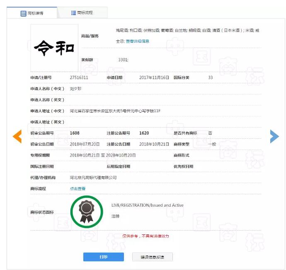Click the applicant address starting with 河北省石家庄市
Image resolution: width=286 pixels, height=270 pixels.
tap(115, 111)
